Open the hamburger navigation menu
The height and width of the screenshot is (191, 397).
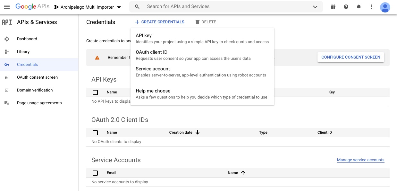(x=7, y=7)
